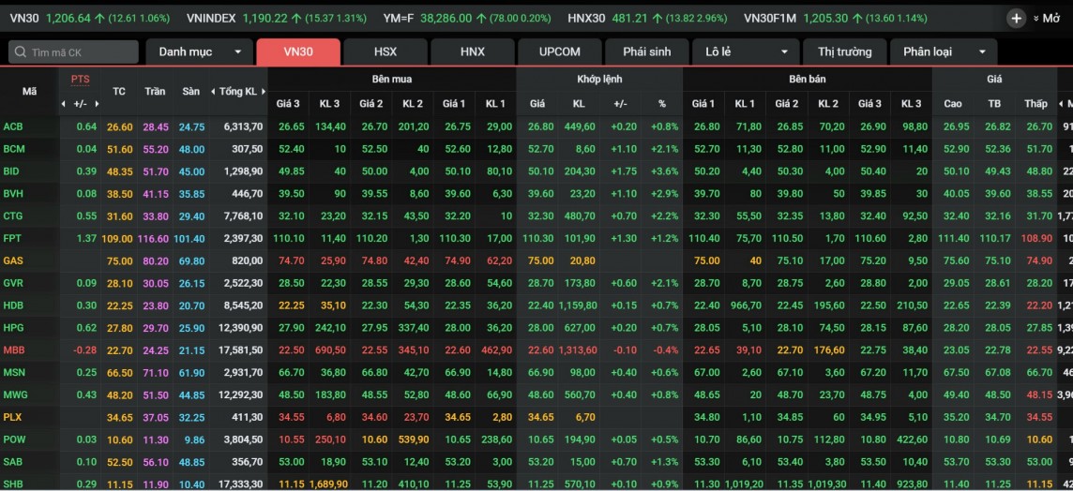1073x491 pixels.
Task: Open the Danh mục dropdown
Action: (x=199, y=52)
